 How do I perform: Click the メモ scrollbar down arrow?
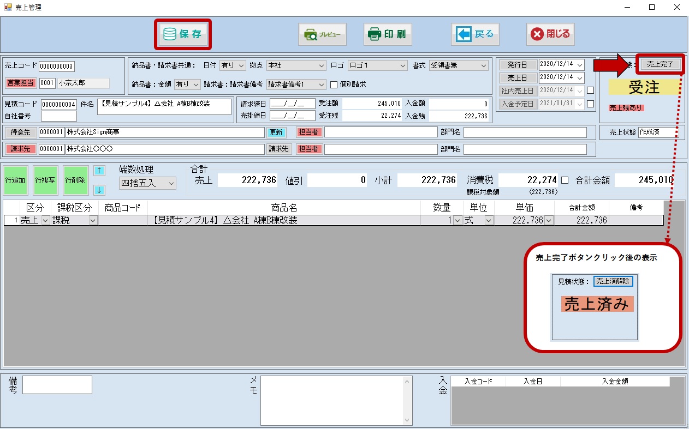407,420
